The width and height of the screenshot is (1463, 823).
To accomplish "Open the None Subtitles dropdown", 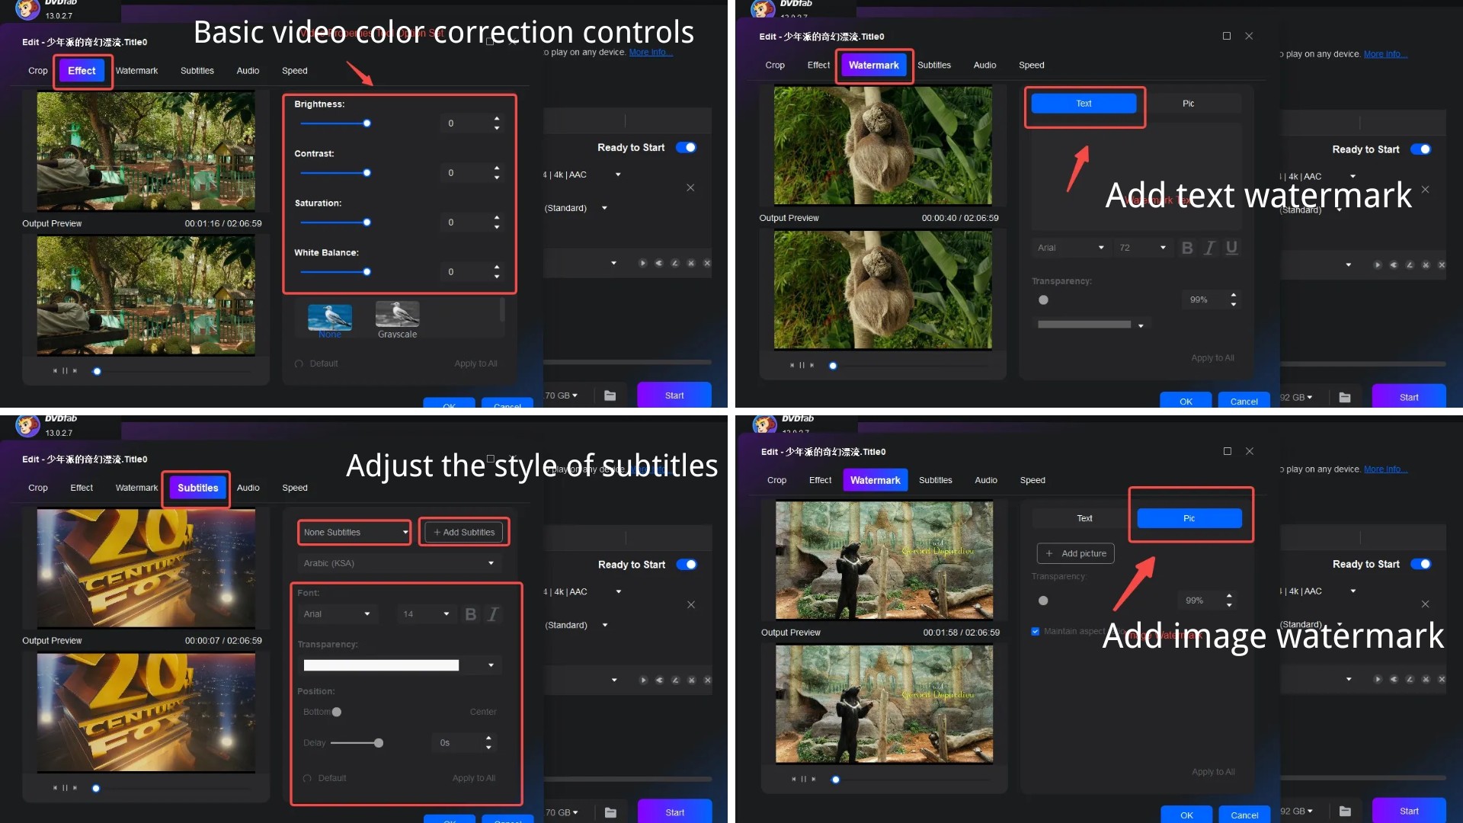I will (x=353, y=532).
